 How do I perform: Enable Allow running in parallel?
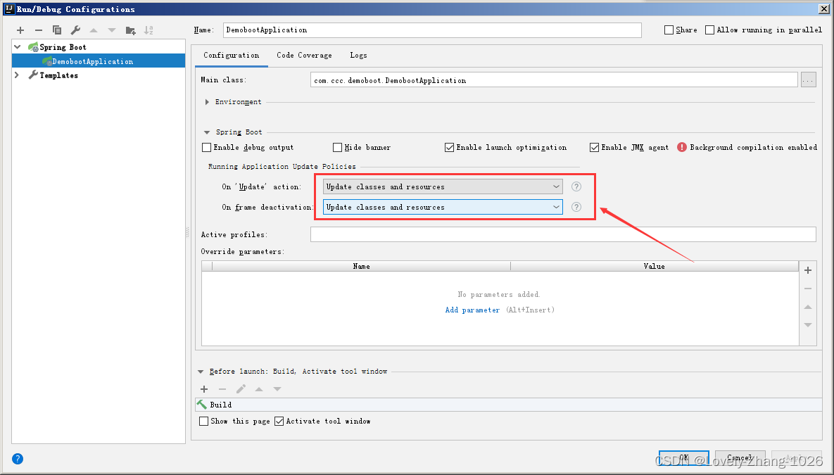coord(709,30)
